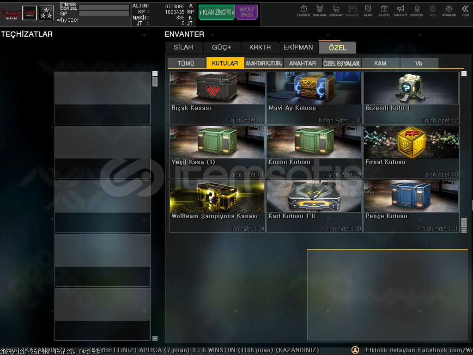Click the Wolfteam Diriliş logo icon

click(11, 13)
